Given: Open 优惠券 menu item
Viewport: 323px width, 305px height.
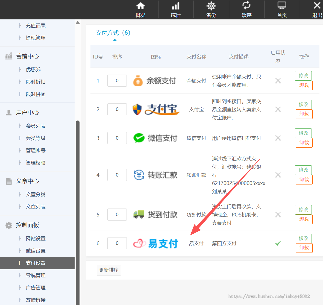Looking at the screenshot, I should 33,69.
